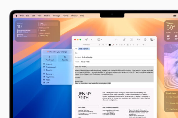Click the reply arrow icon in compose toolbar
The image size is (178, 118).
[116, 39]
